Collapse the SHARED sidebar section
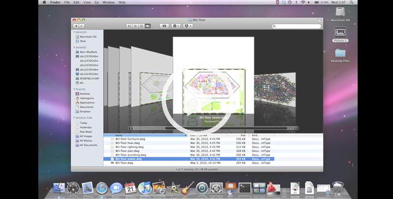Viewport: 393px width, 199px height. (x=73, y=47)
